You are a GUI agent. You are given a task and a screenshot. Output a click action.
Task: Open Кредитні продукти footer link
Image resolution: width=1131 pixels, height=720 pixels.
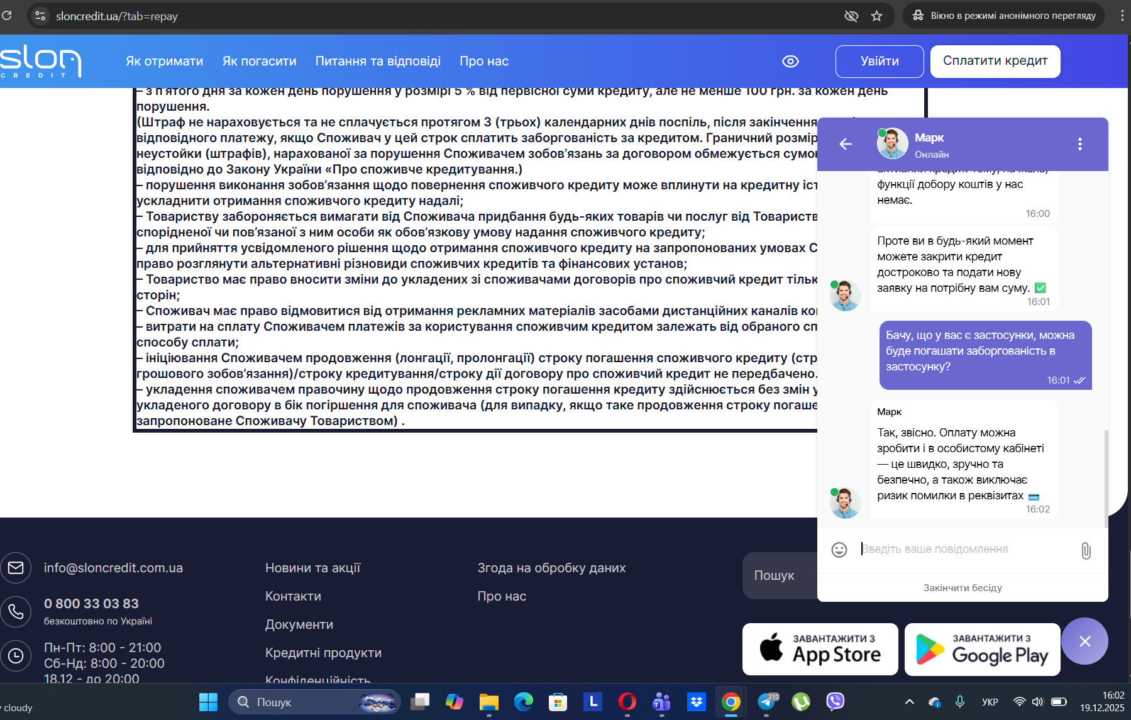(x=324, y=653)
